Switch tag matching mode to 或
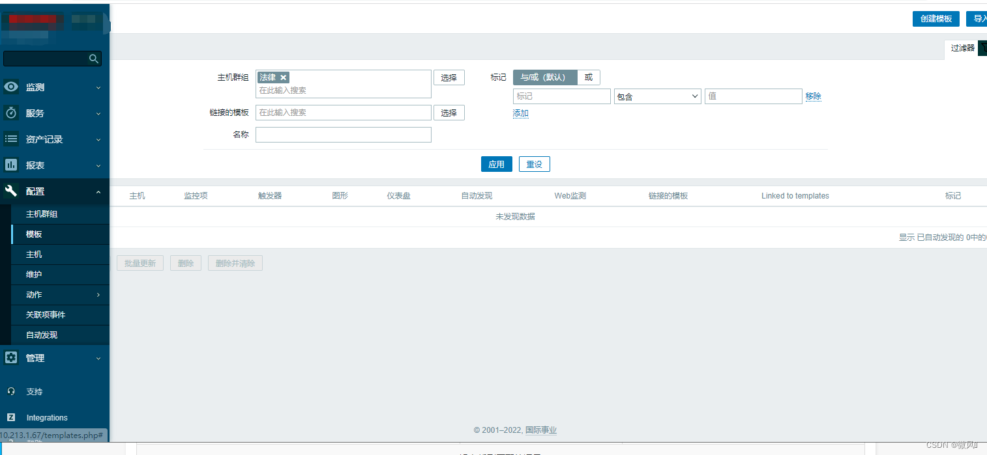Viewport: 987px width, 455px height. (589, 77)
